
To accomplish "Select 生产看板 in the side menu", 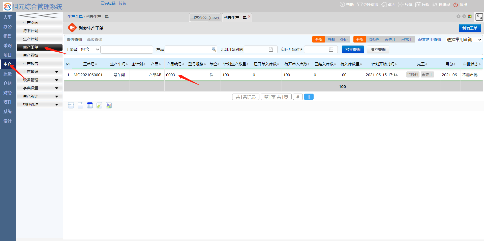I will click(x=31, y=55).
